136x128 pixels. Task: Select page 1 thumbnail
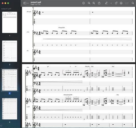click(10, 22)
